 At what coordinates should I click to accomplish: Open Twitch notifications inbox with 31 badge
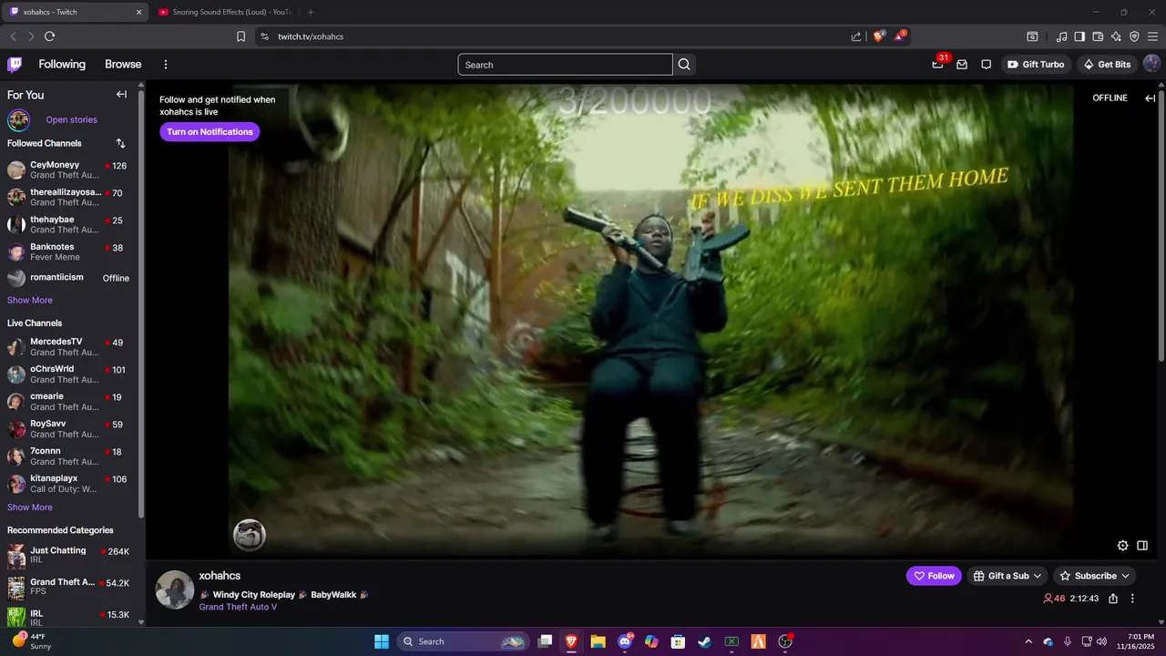937,65
